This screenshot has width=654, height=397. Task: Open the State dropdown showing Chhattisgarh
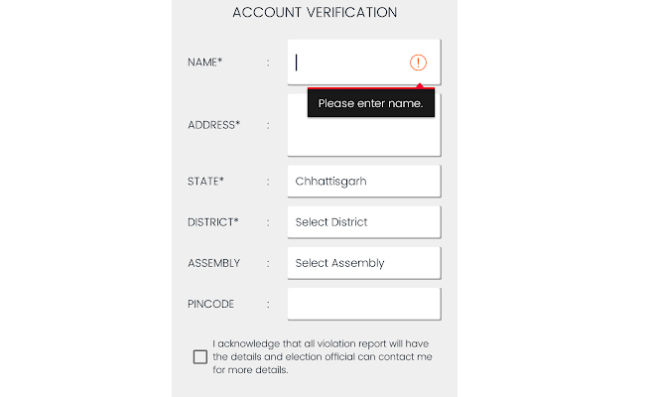[363, 182]
